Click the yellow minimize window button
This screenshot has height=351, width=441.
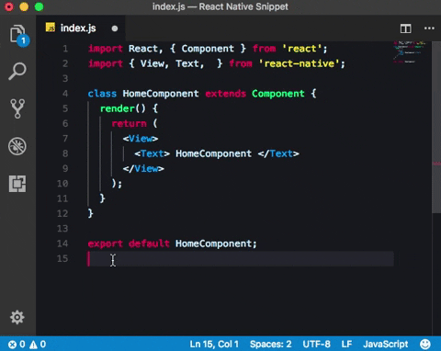click(x=24, y=6)
